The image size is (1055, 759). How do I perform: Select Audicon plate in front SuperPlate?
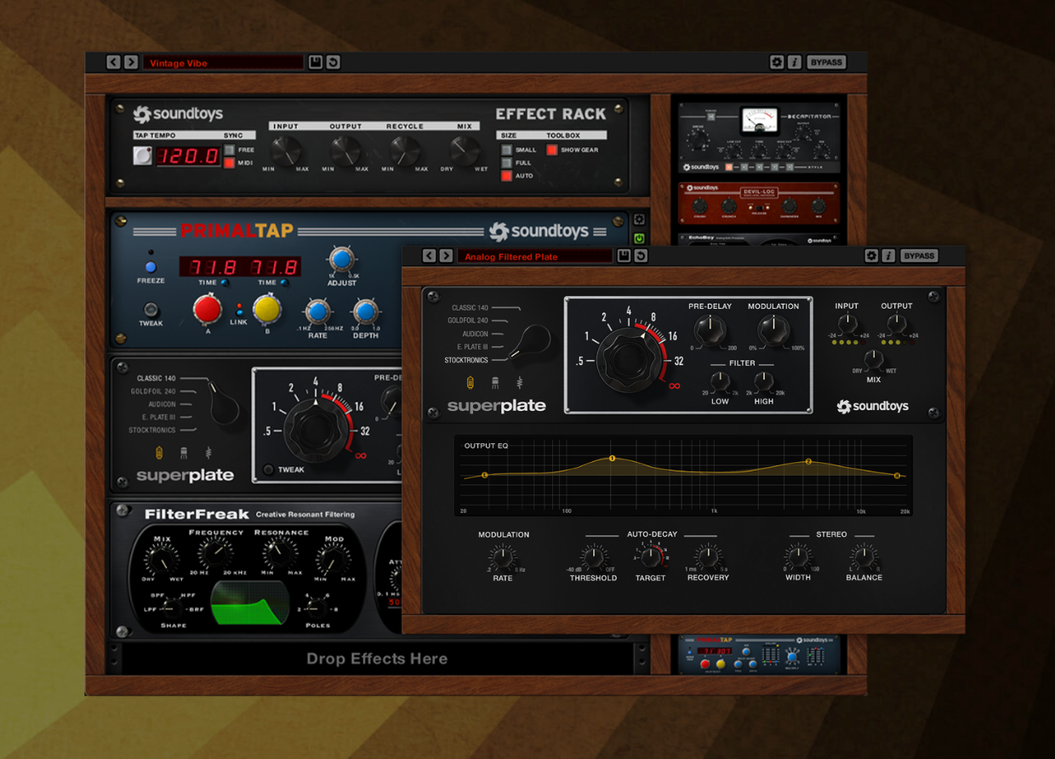click(x=475, y=334)
